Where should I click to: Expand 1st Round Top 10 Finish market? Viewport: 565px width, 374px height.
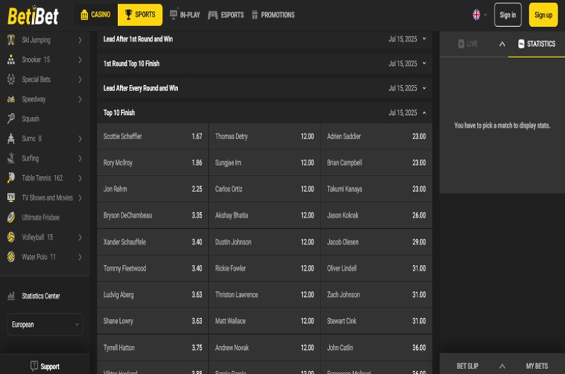click(264, 63)
